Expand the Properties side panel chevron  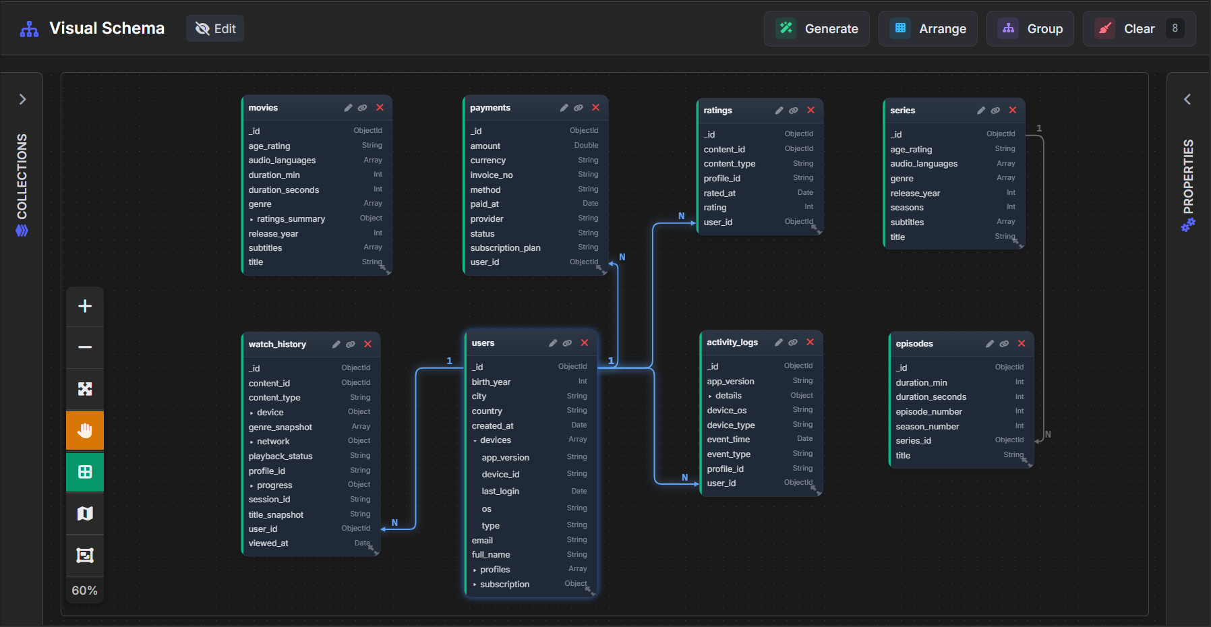point(1187,100)
